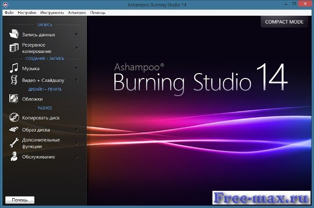Click the Помощь button at bottom left
314x208 pixels.
pos(20,200)
